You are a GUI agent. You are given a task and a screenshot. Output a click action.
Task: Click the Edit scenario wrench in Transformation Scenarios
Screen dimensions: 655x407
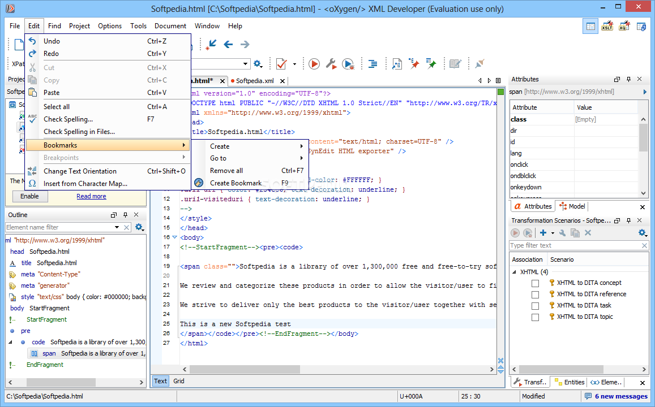click(563, 233)
